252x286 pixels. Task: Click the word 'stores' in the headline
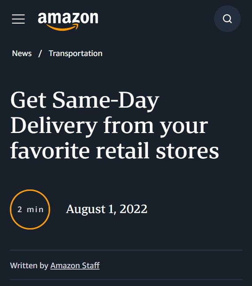click(187, 151)
